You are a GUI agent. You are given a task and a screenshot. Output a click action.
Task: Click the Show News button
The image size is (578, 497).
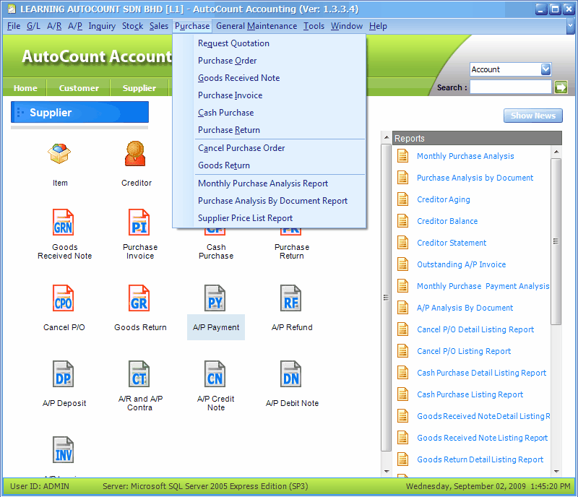(x=533, y=116)
